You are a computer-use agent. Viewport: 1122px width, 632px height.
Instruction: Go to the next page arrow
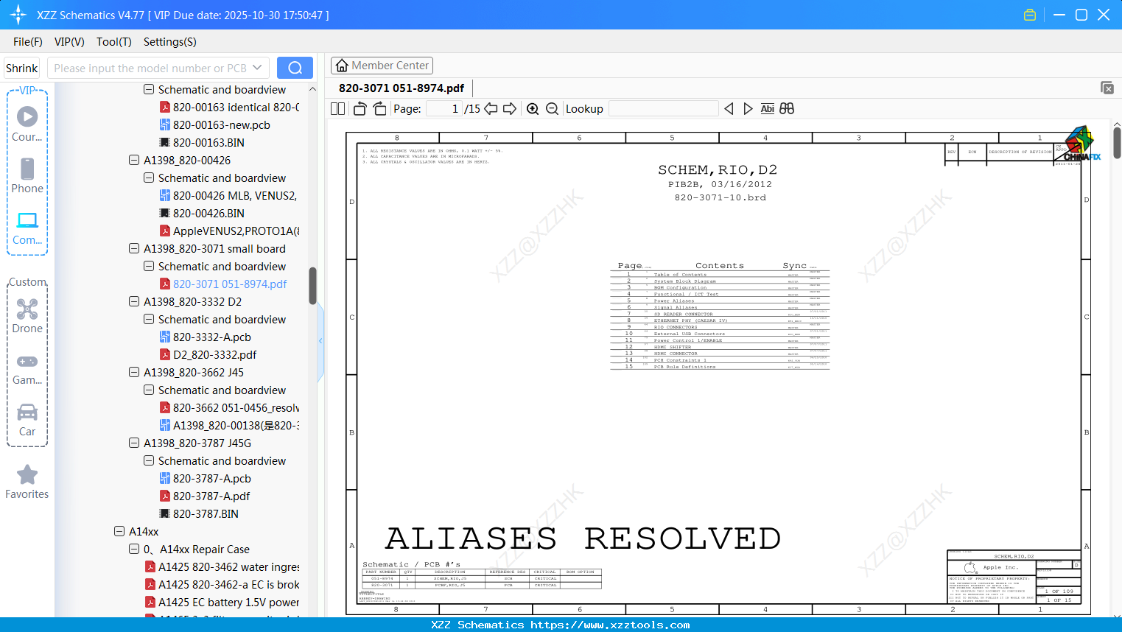[x=510, y=108]
